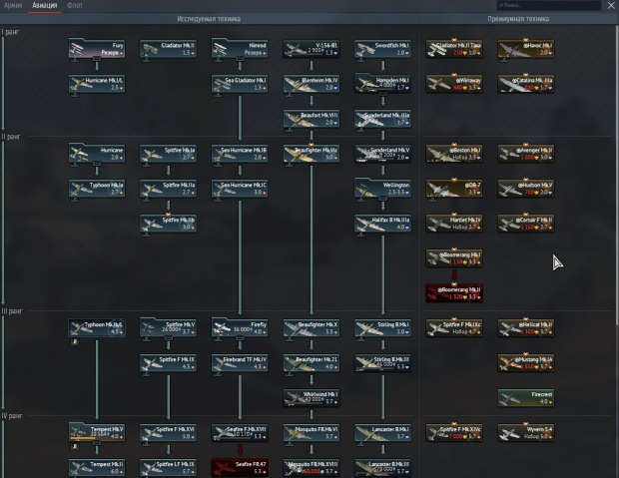
Task: Expand the Spitfire Mk.V group folder
Action: [x=168, y=328]
